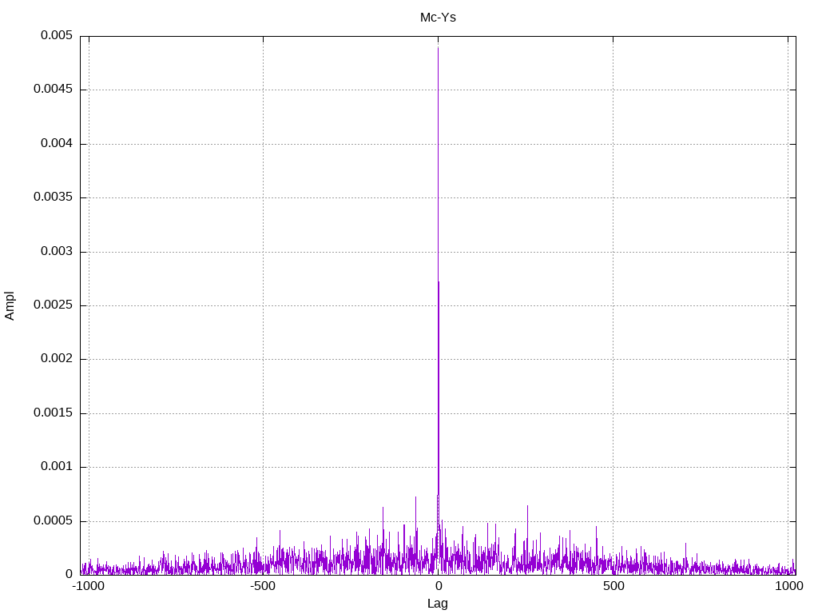This screenshot has width=818, height=614.
Task: Click the -1000 x-axis tick label
Action: pos(88,586)
